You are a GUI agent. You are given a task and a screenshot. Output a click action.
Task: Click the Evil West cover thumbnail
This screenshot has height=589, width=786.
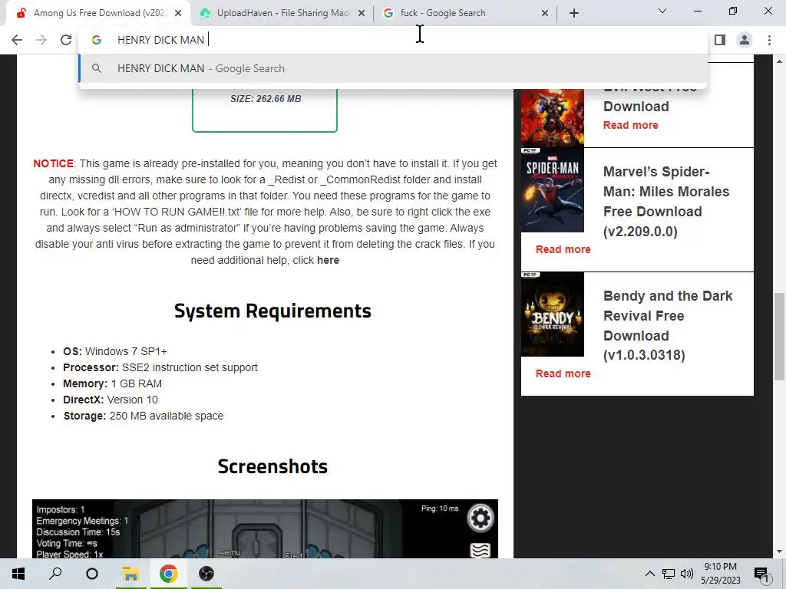click(553, 117)
